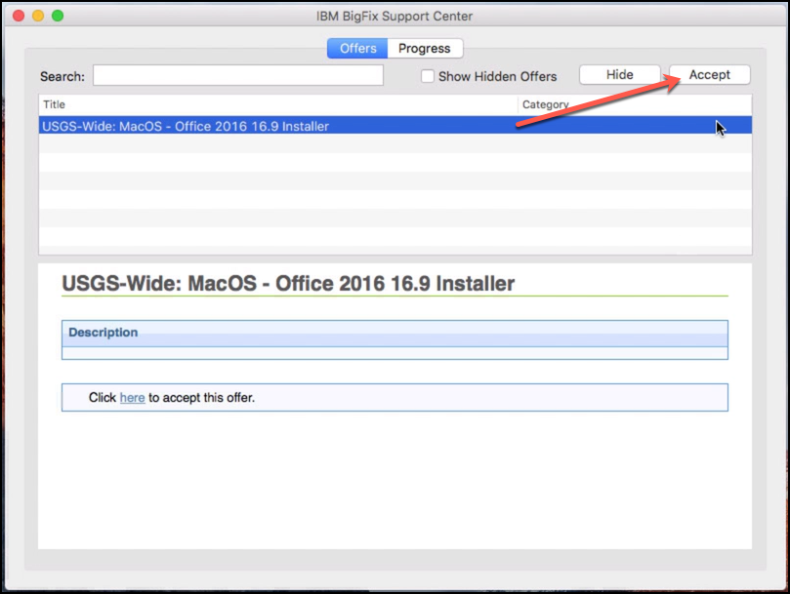Minimize the window with the yellow button
790x594 pixels.
[38, 16]
